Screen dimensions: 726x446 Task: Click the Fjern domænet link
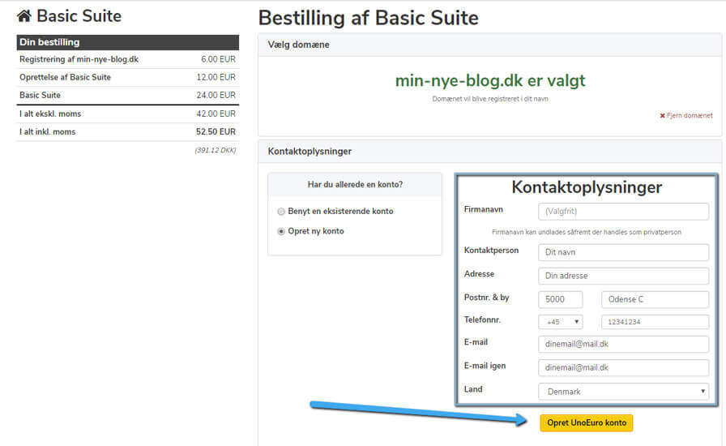pos(686,115)
